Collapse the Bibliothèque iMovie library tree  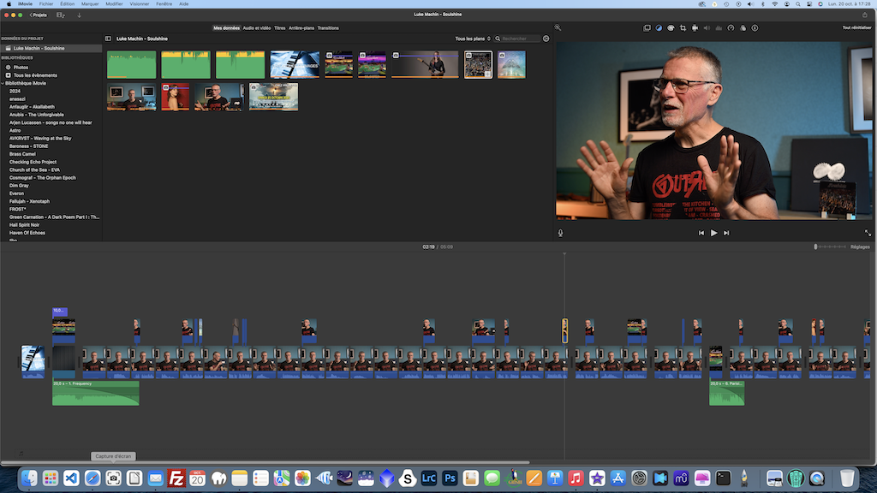(x=3, y=82)
